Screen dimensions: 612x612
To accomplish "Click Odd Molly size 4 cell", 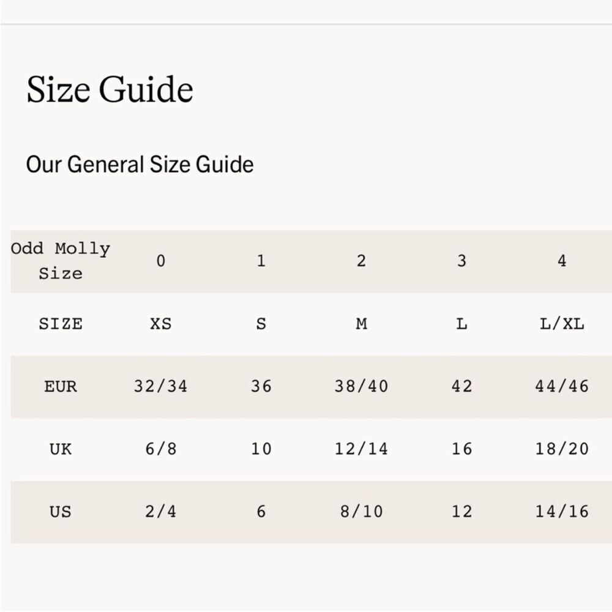I will pyautogui.click(x=562, y=261).
